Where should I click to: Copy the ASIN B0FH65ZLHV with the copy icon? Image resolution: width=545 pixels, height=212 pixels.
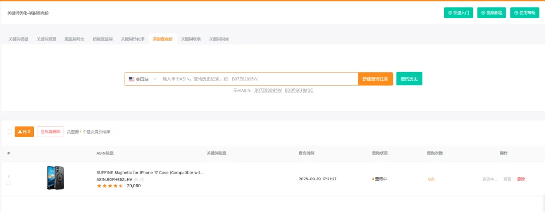tap(136, 179)
